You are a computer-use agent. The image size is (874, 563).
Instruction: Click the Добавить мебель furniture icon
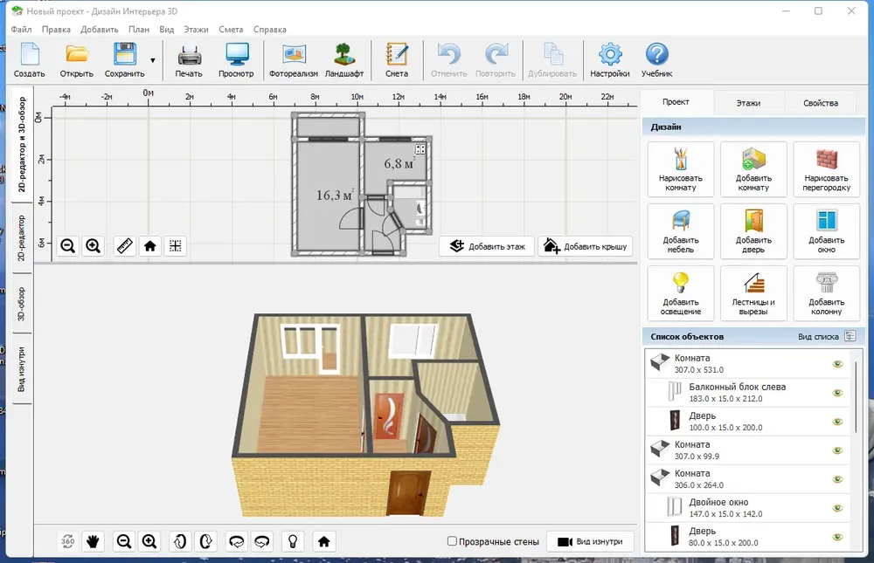(x=681, y=231)
